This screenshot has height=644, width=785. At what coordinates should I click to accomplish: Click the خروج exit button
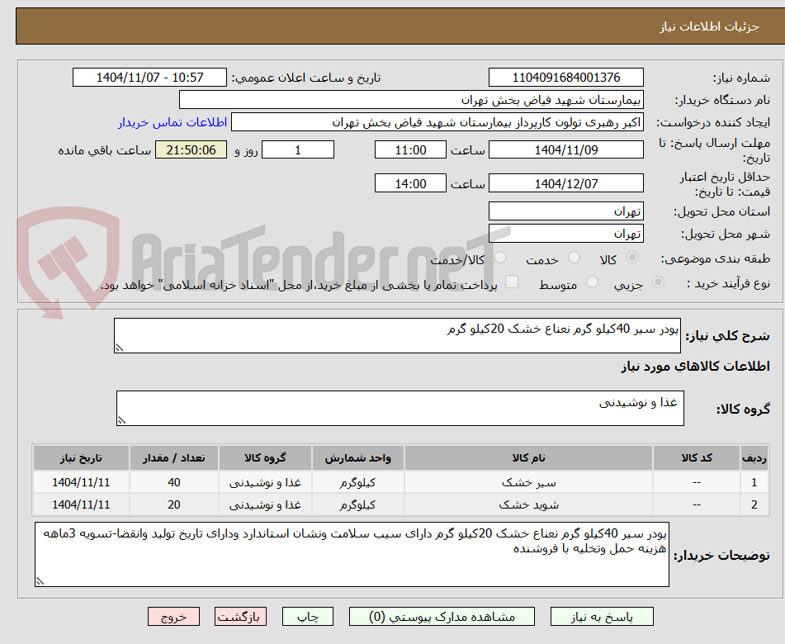point(173,617)
